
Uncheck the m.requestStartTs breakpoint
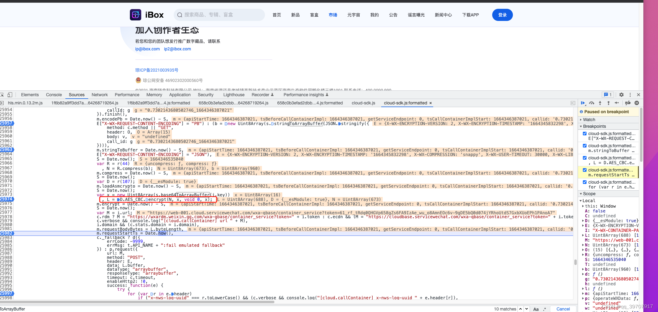pos(585,170)
